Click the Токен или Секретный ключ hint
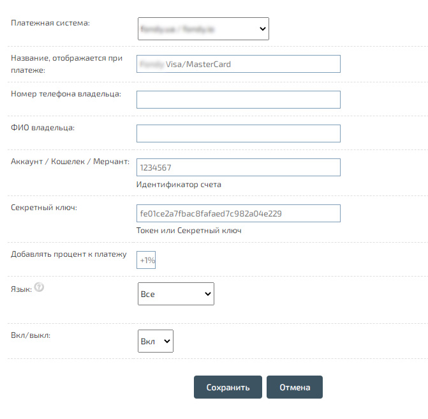Image resolution: width=428 pixels, height=419 pixels. click(189, 231)
